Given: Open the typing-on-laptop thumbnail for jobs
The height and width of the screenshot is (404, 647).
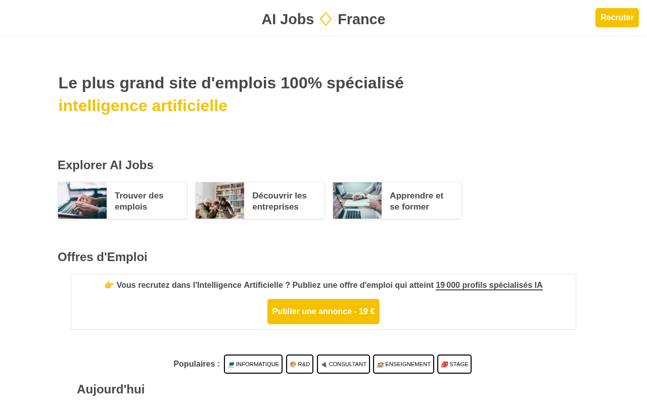Looking at the screenshot, I should pyautogui.click(x=82, y=200).
